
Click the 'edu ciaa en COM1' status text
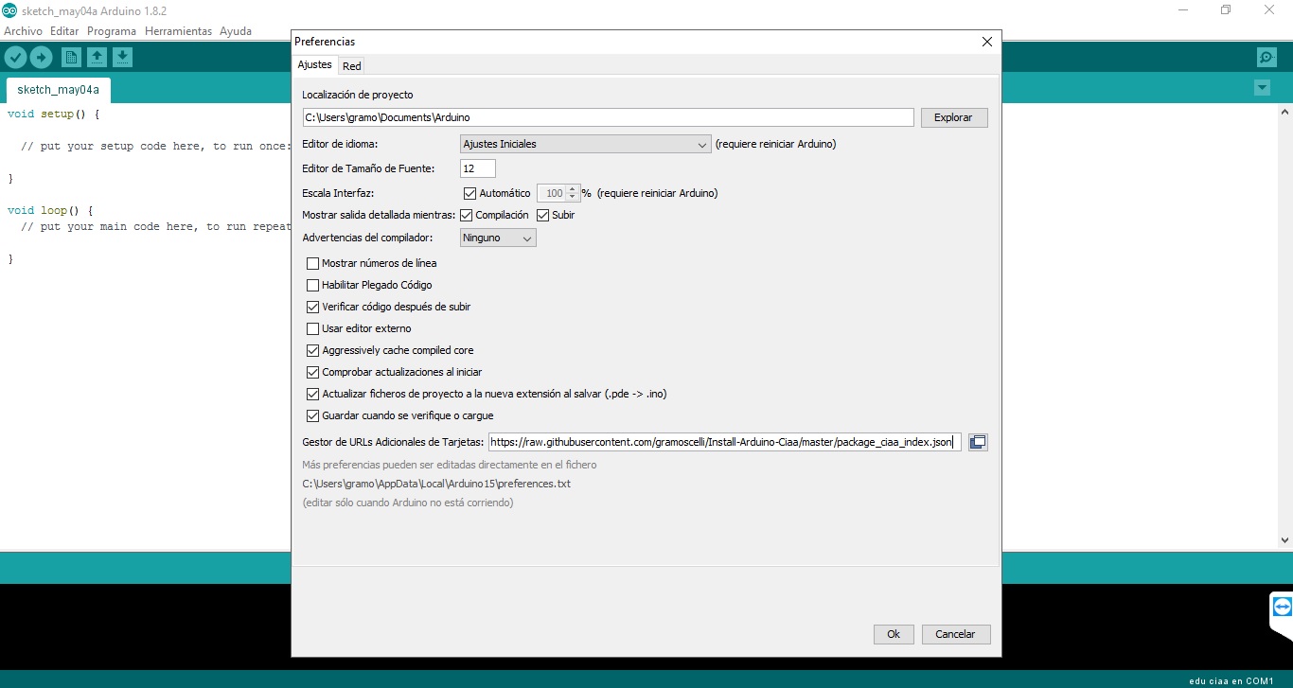(x=1231, y=680)
